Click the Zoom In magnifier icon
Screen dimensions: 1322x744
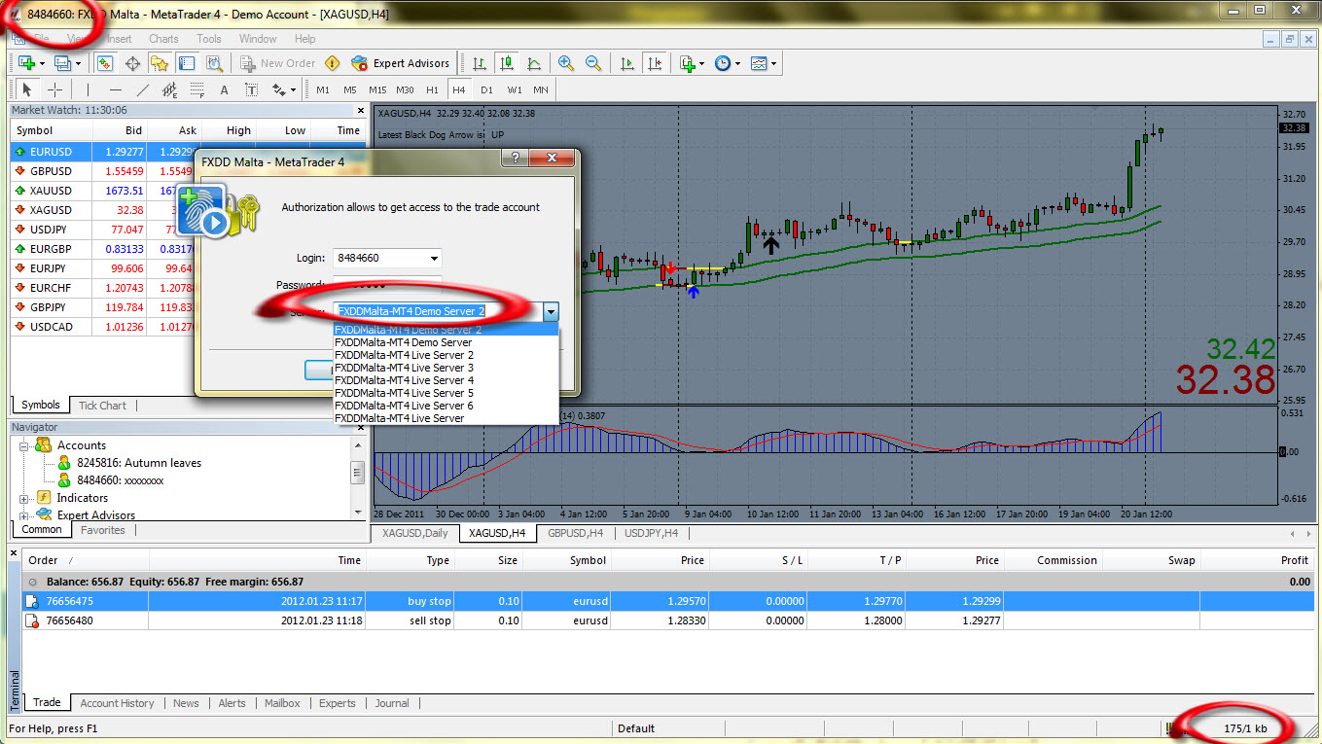coord(566,63)
